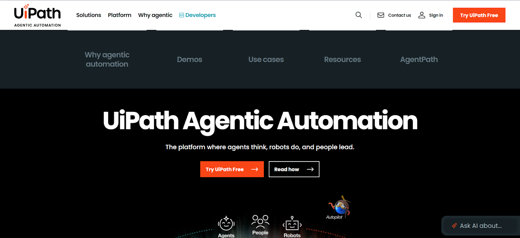
Task: Click arrow on hero Try UiPath Free
Action: coord(255,169)
